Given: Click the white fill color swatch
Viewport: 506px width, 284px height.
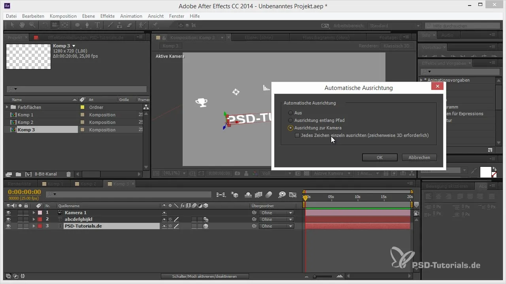Looking at the screenshot, I should (485, 172).
